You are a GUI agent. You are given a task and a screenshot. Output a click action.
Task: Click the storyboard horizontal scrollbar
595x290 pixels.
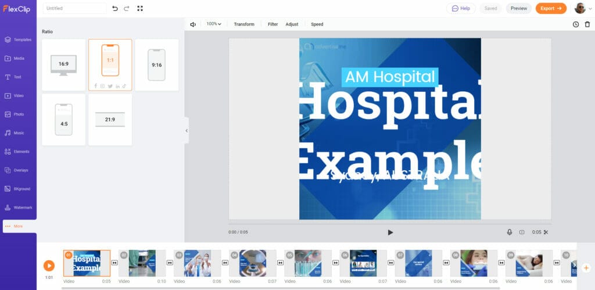[281, 288]
